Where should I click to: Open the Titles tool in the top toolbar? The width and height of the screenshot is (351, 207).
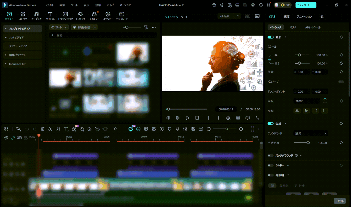50,16
